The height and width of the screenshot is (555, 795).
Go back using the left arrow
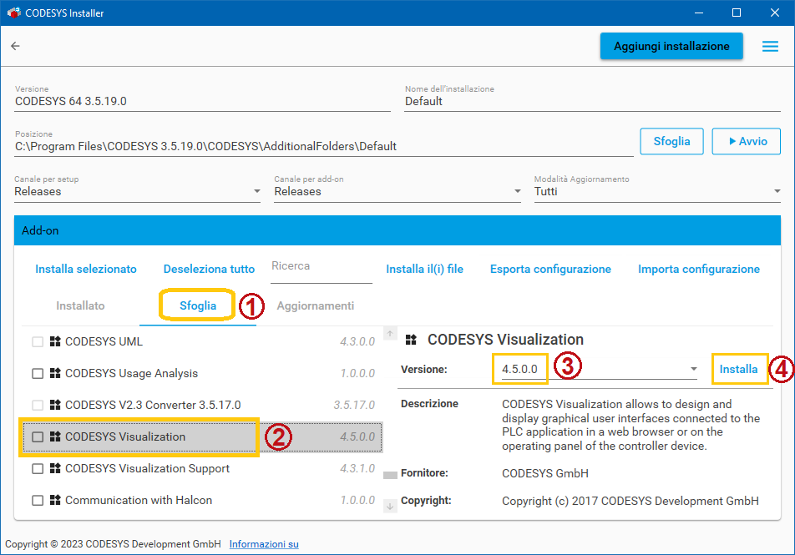(x=15, y=46)
